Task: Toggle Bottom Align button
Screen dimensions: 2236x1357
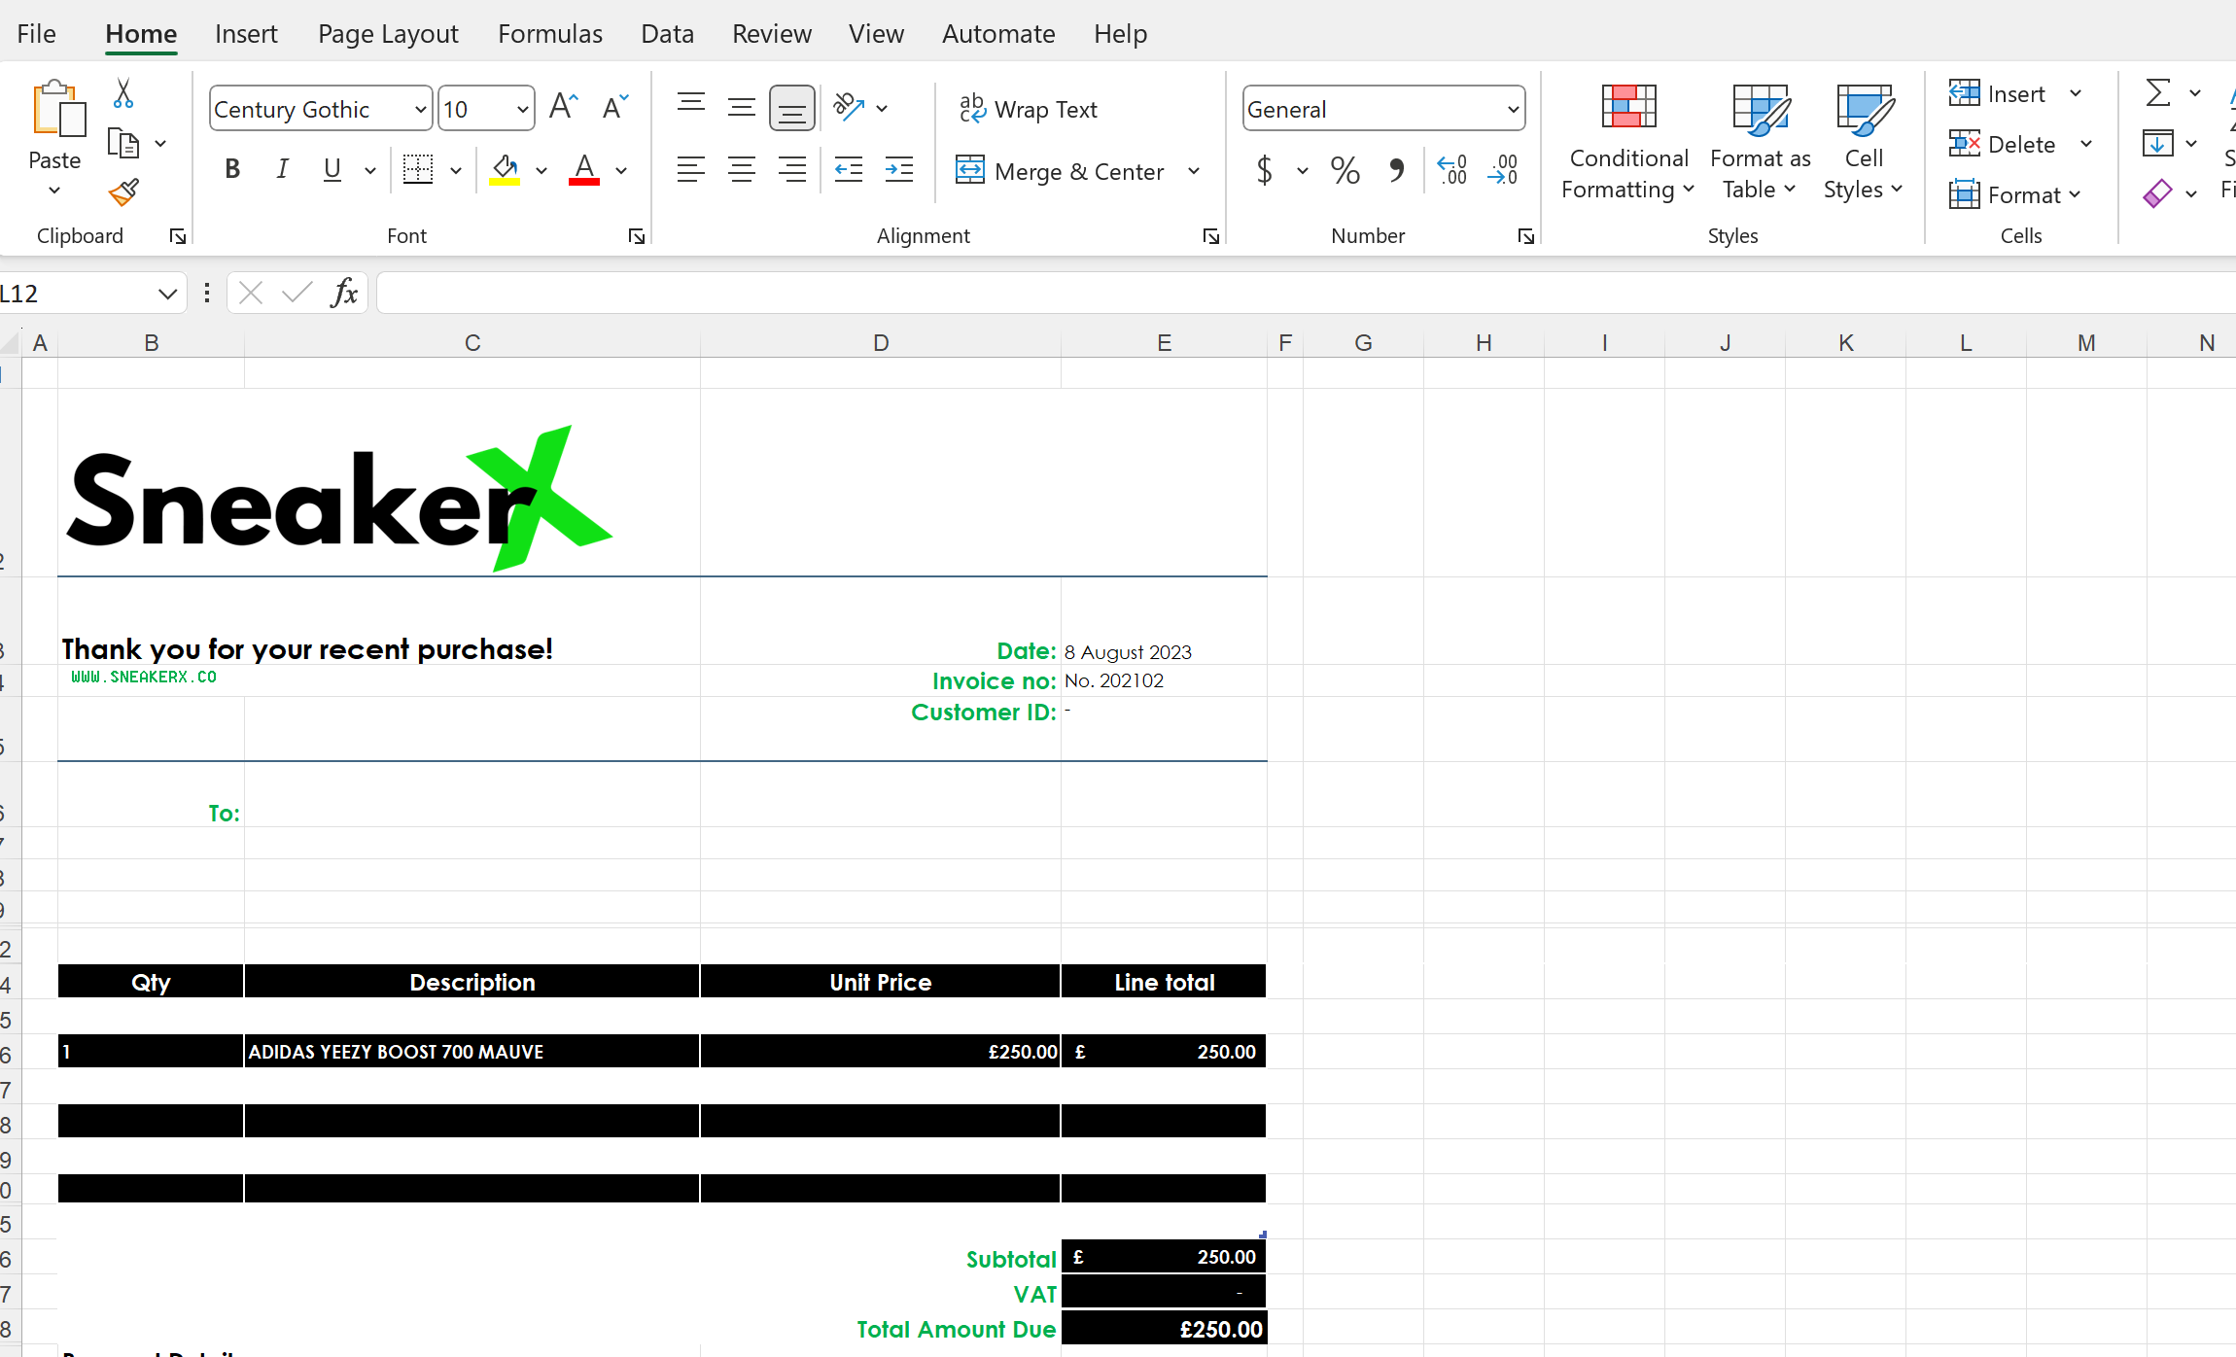Action: [x=792, y=107]
